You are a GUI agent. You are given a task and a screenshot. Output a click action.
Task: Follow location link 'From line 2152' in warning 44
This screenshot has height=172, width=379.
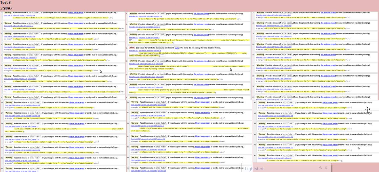point(275,126)
